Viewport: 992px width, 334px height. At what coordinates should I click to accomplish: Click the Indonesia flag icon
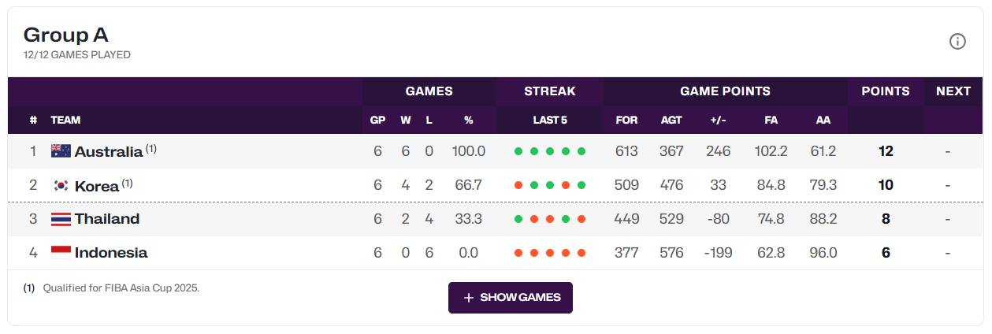tap(61, 253)
